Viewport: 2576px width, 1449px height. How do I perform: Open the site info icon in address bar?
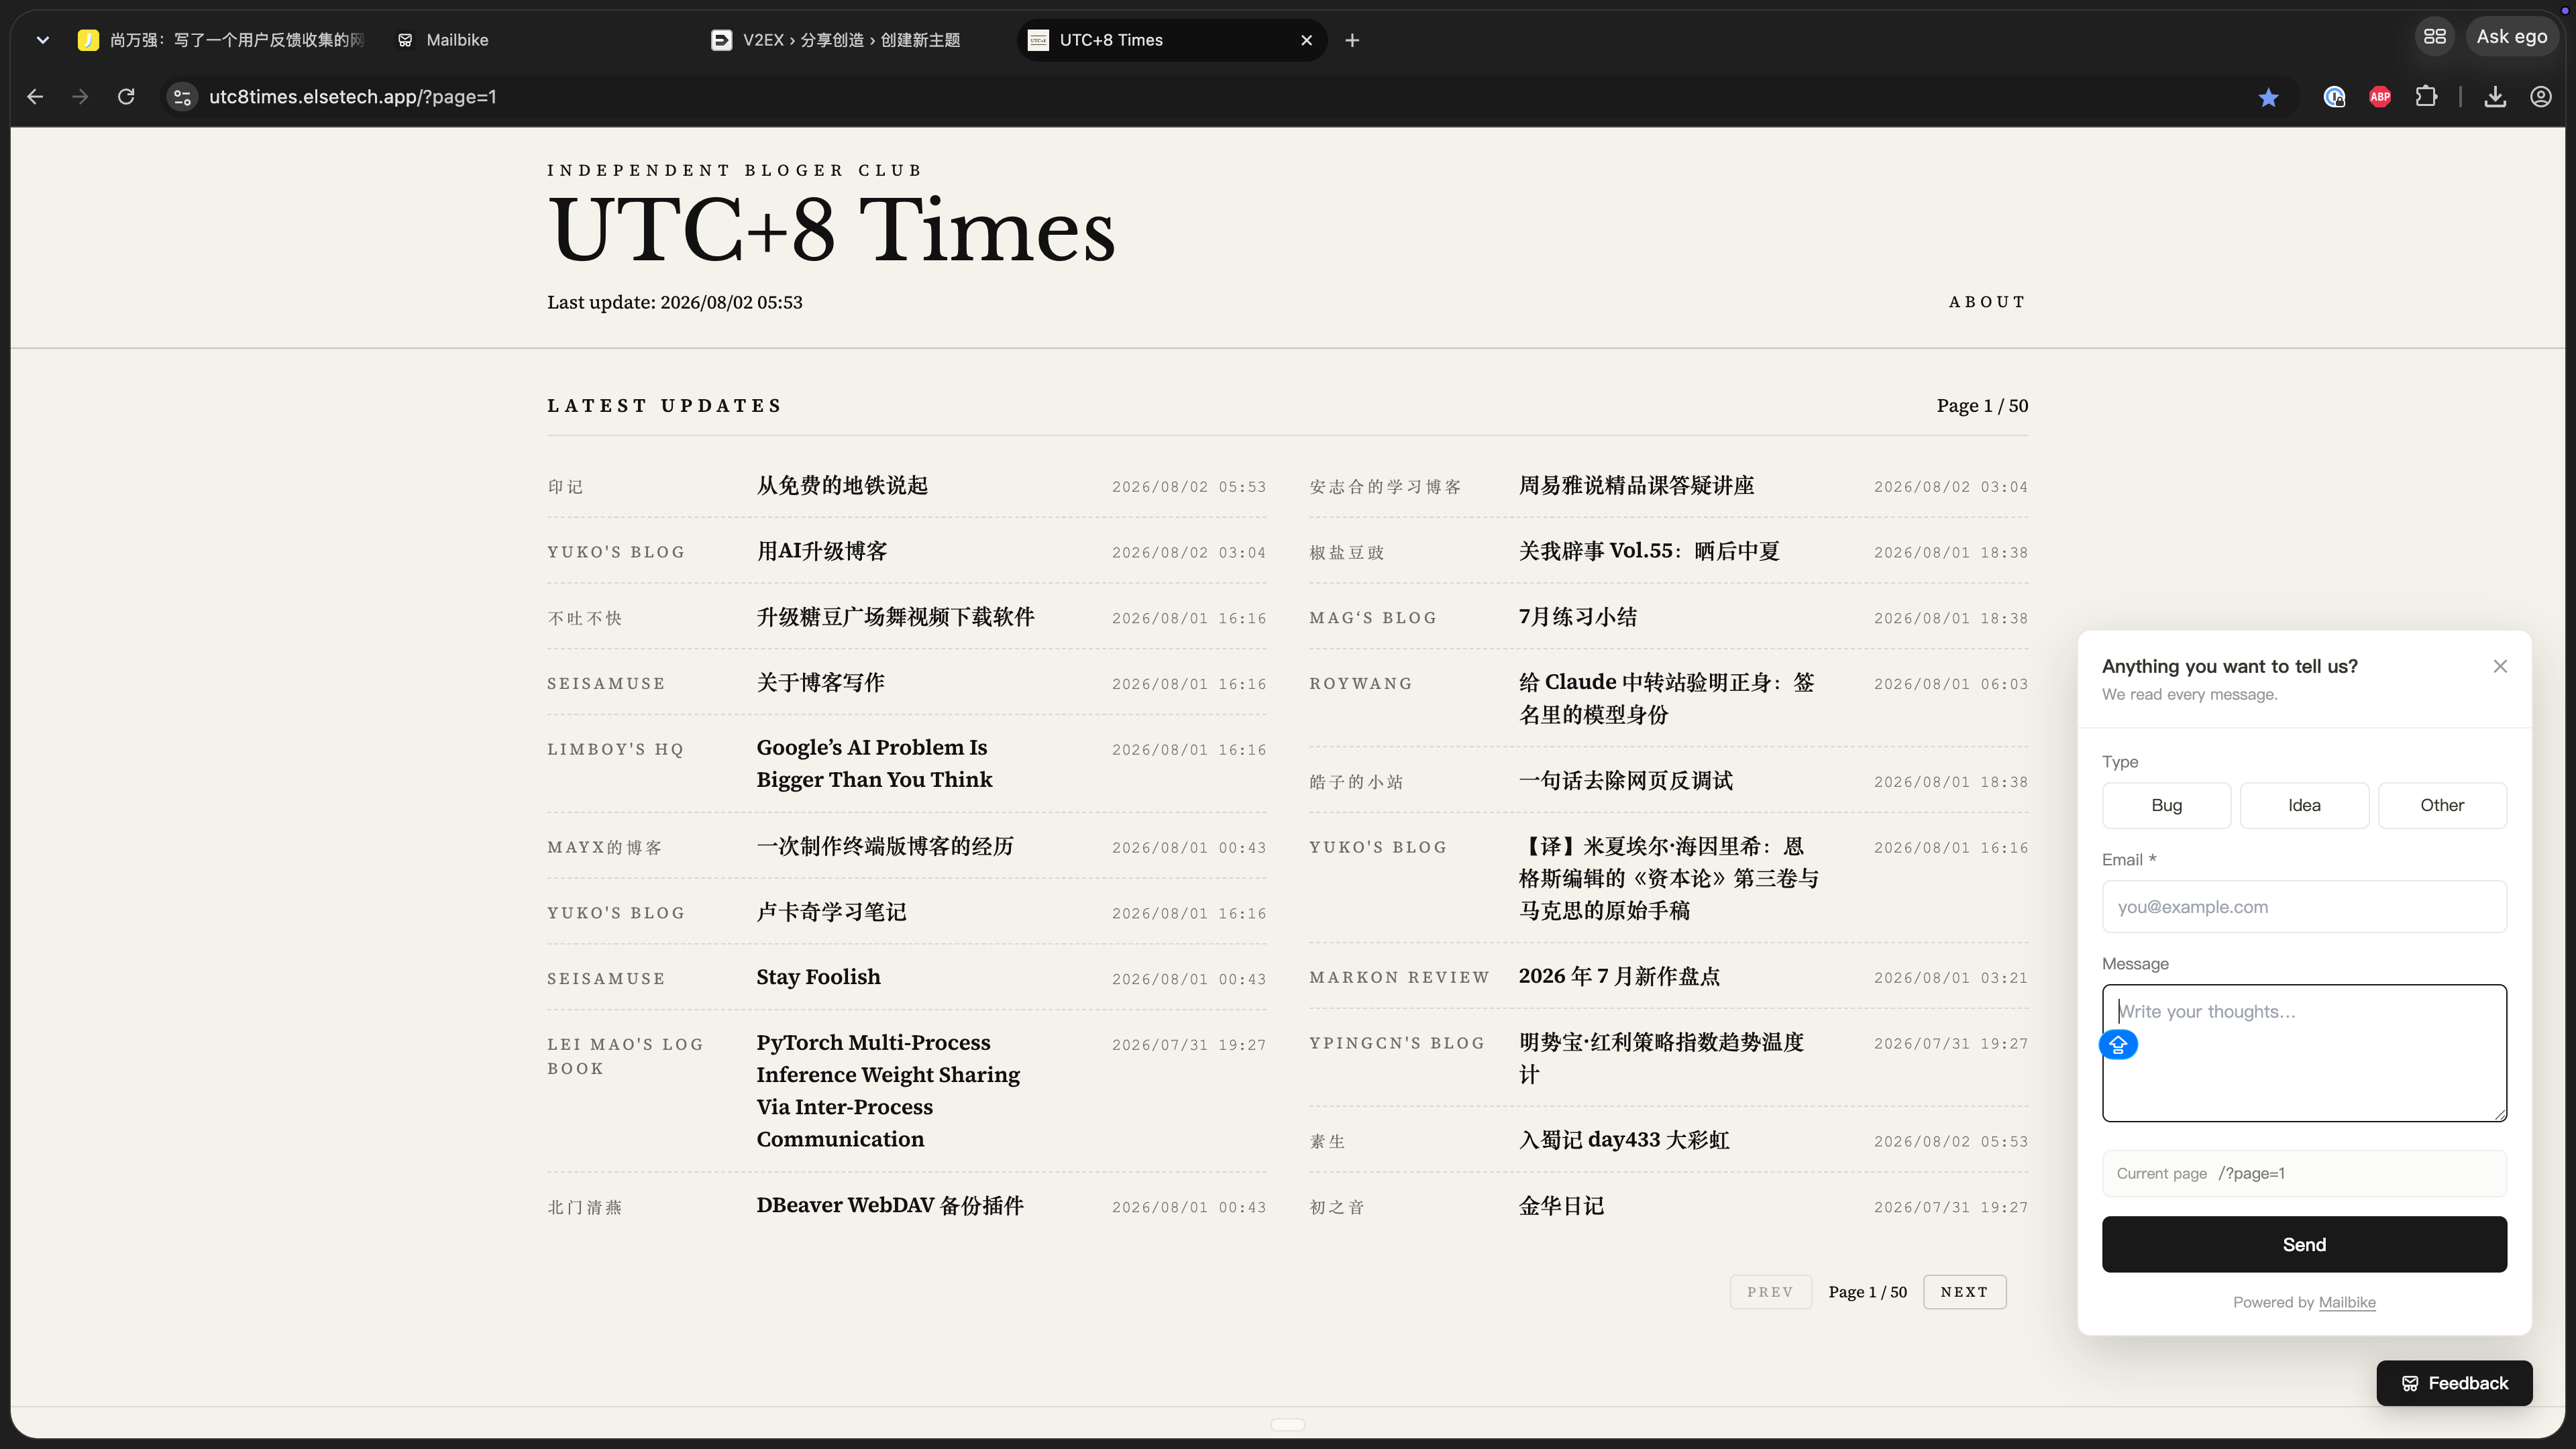tap(182, 97)
